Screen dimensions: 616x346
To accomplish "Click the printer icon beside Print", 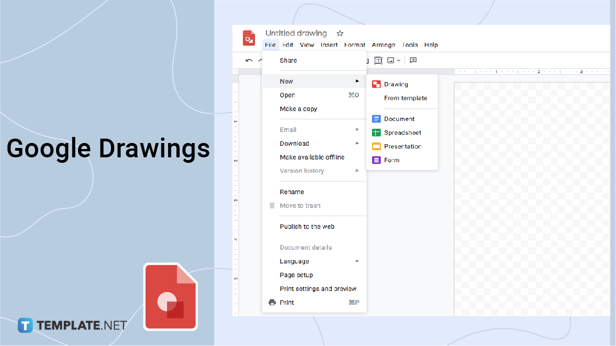I will click(272, 303).
